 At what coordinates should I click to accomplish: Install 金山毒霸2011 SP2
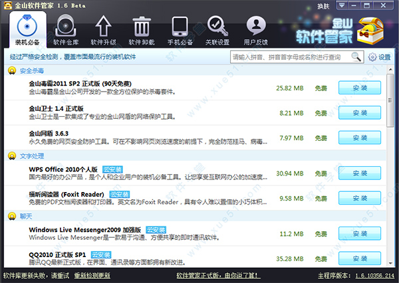[360, 88]
